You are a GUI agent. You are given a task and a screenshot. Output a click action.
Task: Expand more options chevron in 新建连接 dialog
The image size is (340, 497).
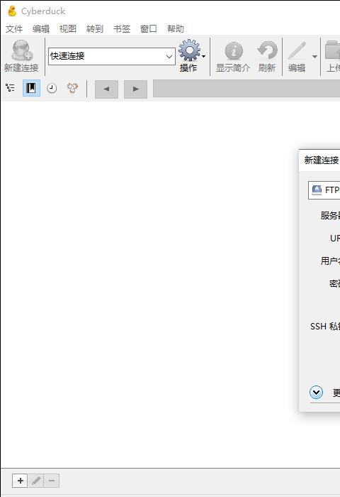coord(317,393)
